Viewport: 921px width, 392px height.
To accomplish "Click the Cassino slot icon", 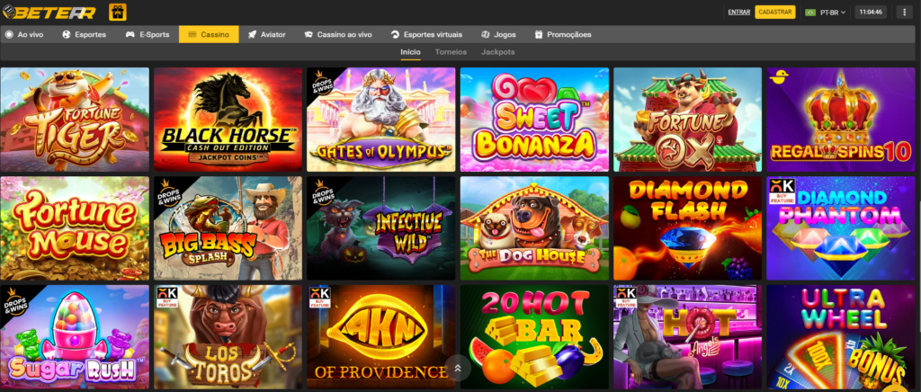I will click(x=192, y=35).
